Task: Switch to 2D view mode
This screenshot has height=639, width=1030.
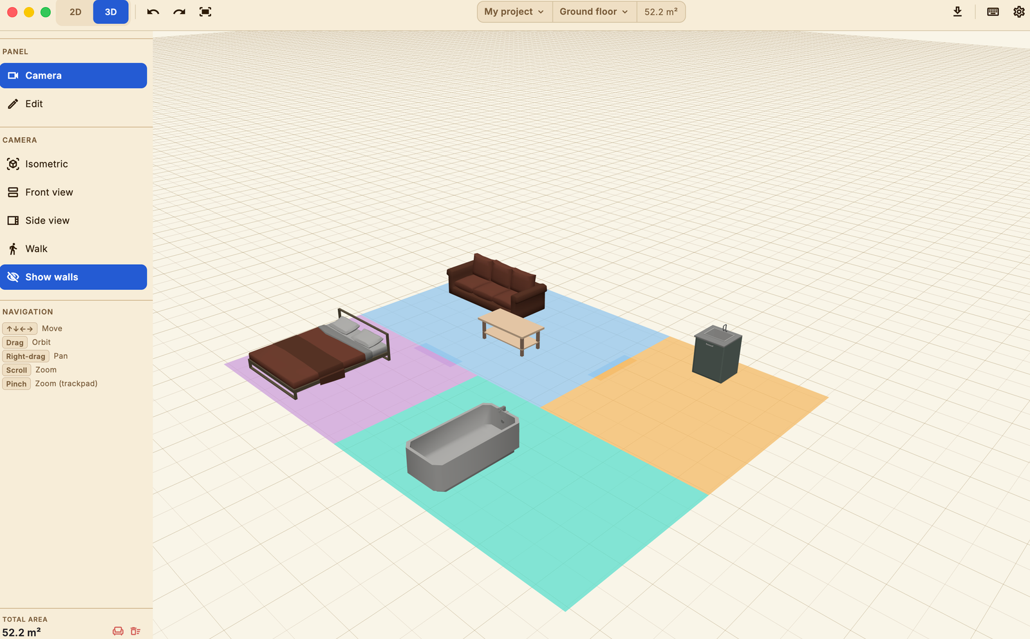Action: [75, 12]
